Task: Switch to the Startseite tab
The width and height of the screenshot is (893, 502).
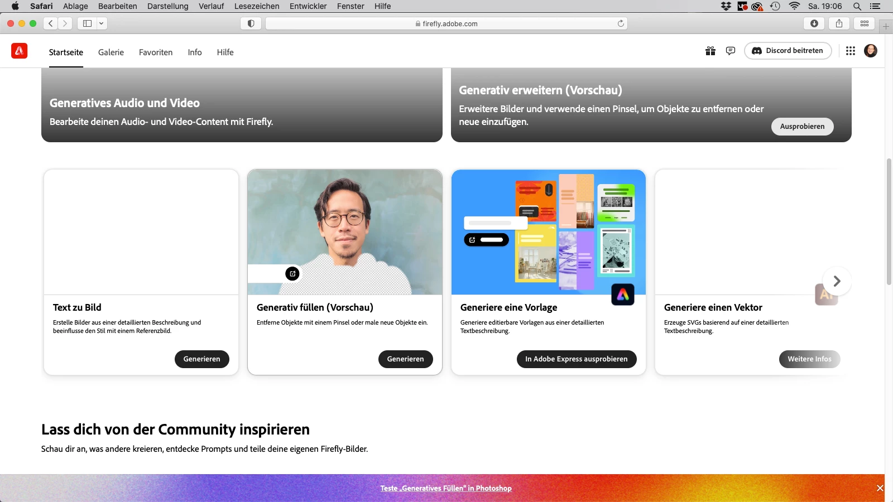Action: 66,52
